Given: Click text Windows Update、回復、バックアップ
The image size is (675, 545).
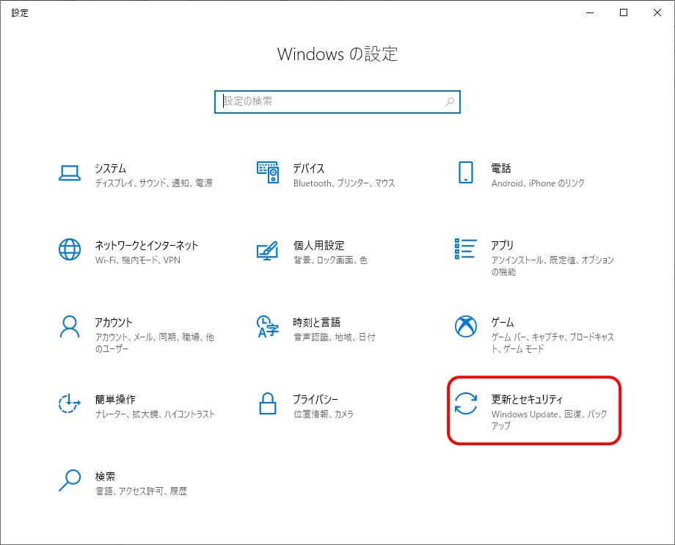Looking at the screenshot, I should pos(550,420).
